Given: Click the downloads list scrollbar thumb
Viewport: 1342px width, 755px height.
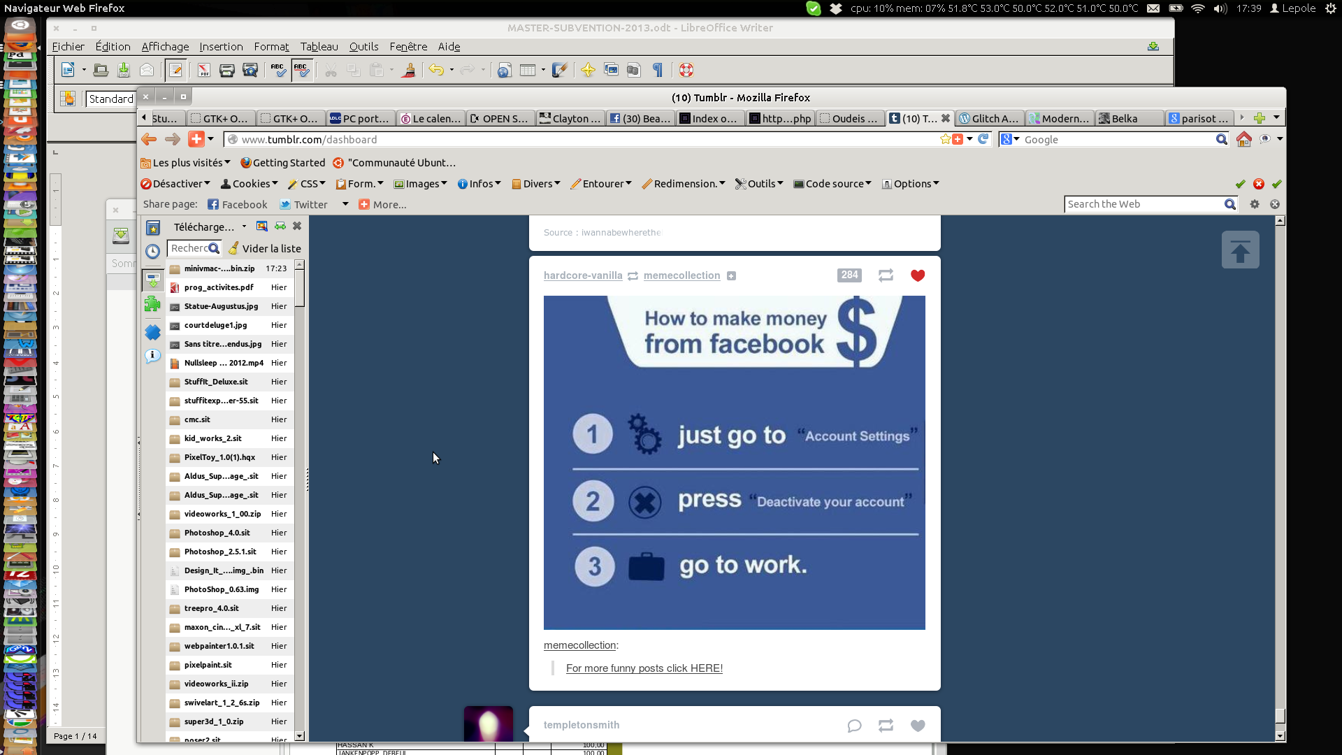Looking at the screenshot, I should [x=299, y=288].
